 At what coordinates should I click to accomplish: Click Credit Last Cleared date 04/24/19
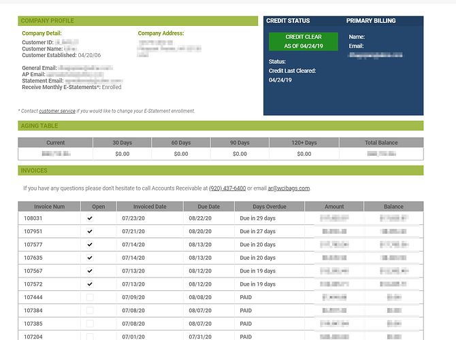pos(280,80)
